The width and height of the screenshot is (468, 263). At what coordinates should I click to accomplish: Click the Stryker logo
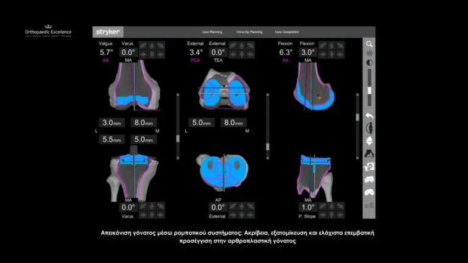(108, 32)
